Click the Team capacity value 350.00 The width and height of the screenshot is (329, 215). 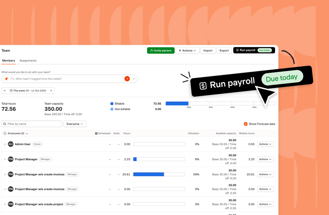click(x=53, y=109)
